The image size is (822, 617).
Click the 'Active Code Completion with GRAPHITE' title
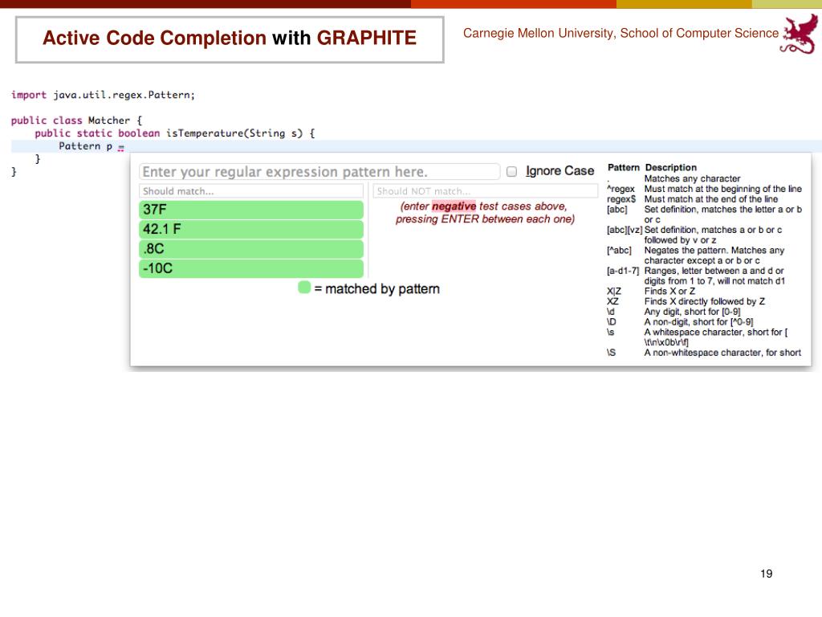click(230, 38)
